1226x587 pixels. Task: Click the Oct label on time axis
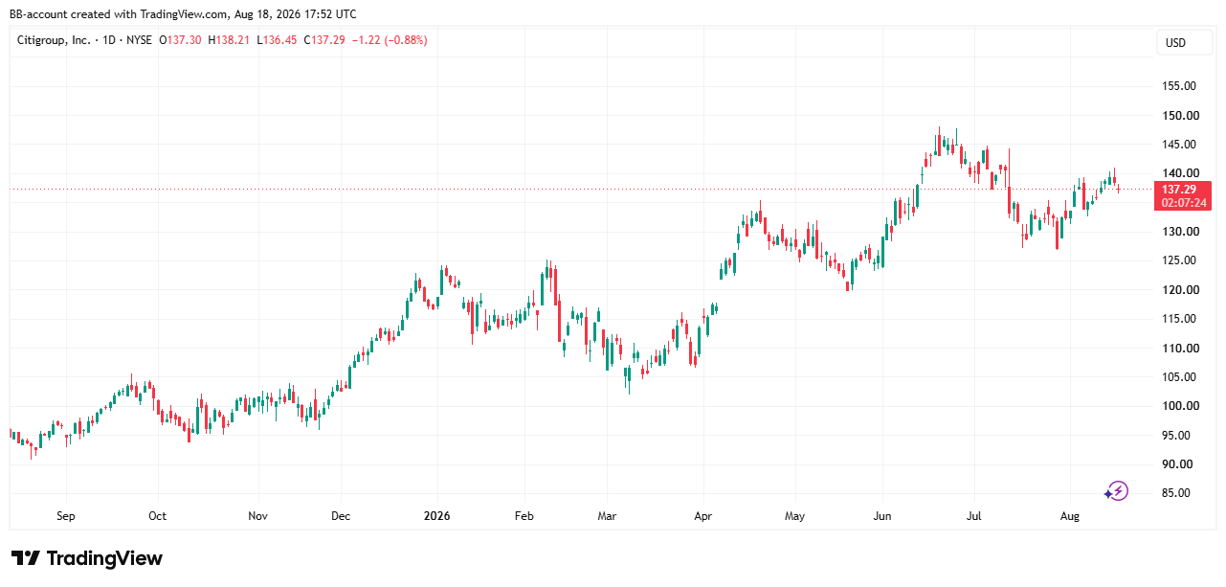click(x=158, y=516)
